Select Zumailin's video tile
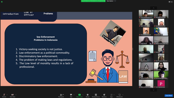The height and width of the screenshot is (98, 174). click(161, 32)
